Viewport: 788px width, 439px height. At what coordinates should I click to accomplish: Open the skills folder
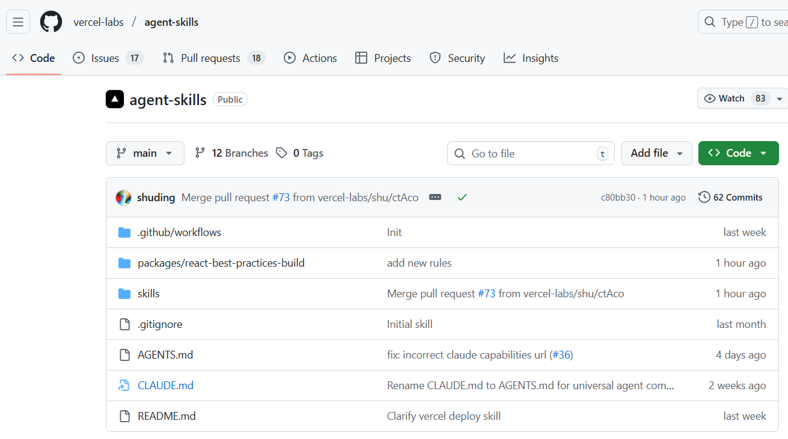[148, 294]
